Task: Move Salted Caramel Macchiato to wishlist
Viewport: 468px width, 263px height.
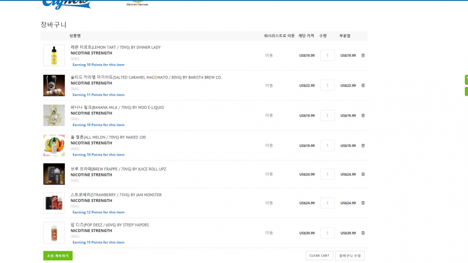Action: tap(269, 86)
